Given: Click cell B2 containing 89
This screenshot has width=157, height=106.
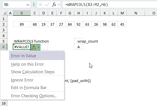Looking at the screenshot, I should pos(22,24).
